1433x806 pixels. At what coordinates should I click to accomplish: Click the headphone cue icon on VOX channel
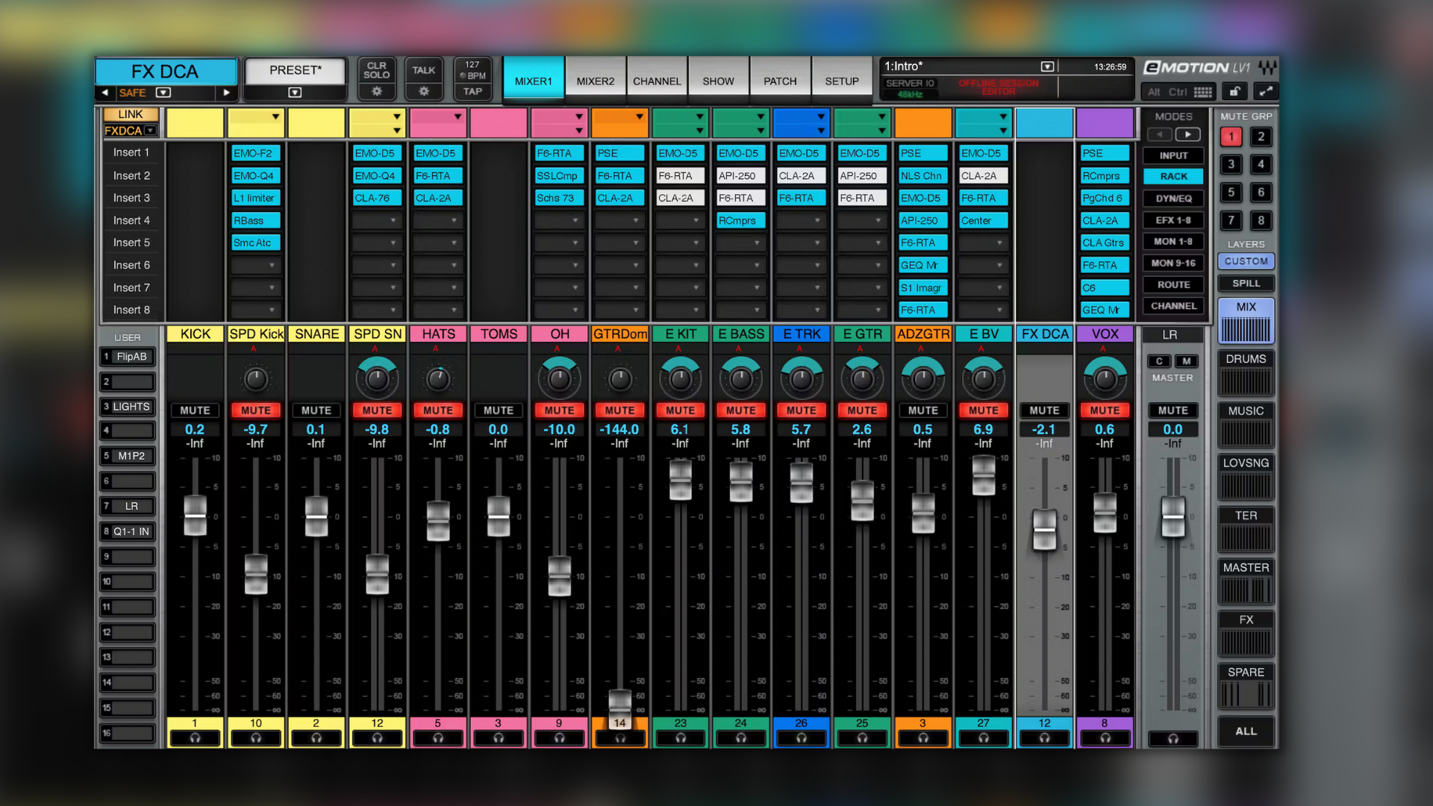point(1105,738)
